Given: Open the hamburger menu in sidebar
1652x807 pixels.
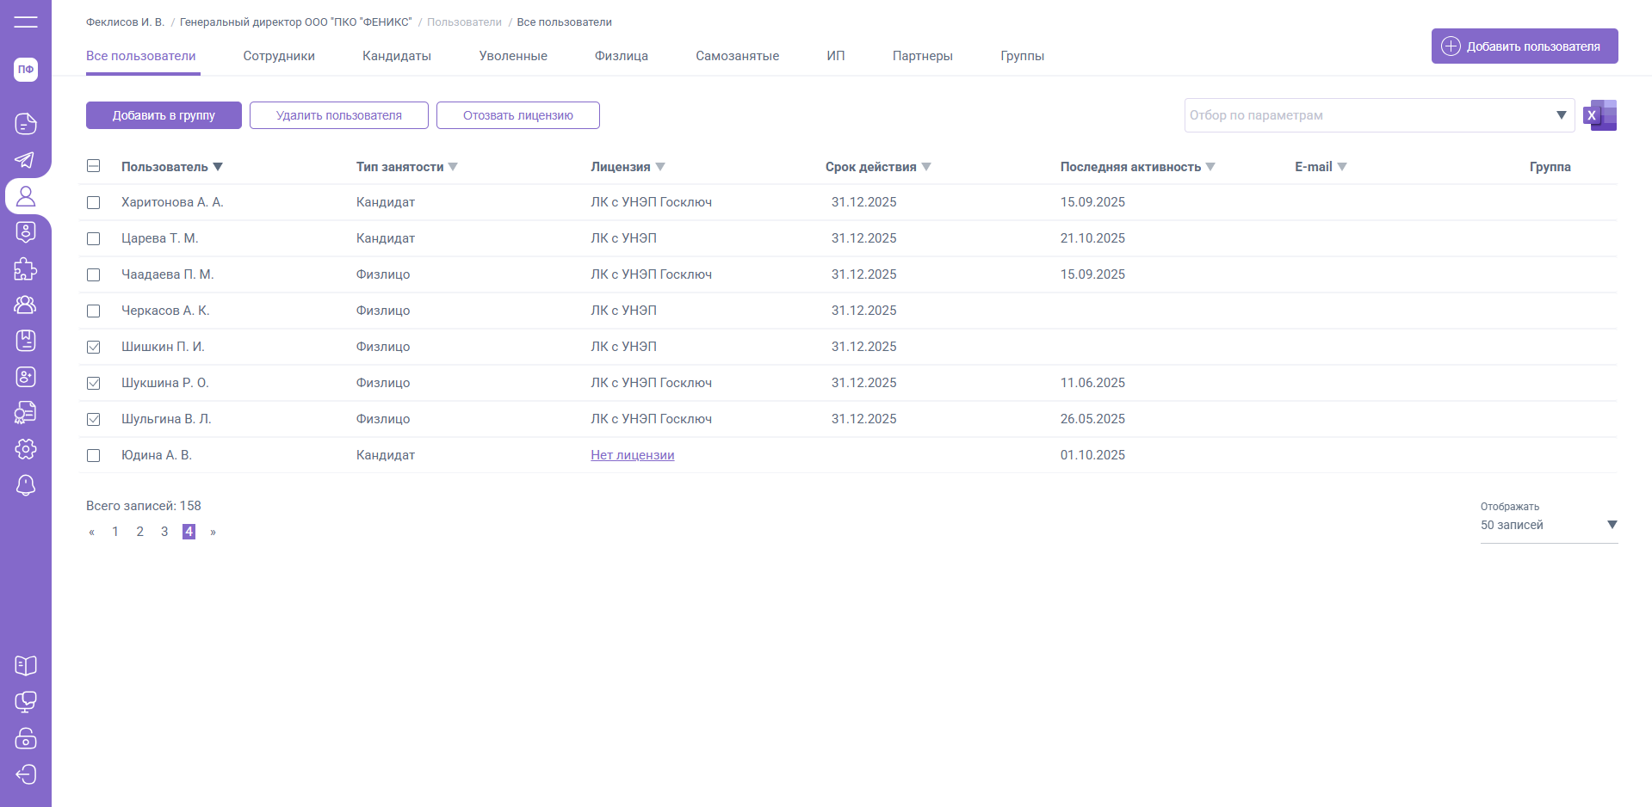Looking at the screenshot, I should [26, 22].
